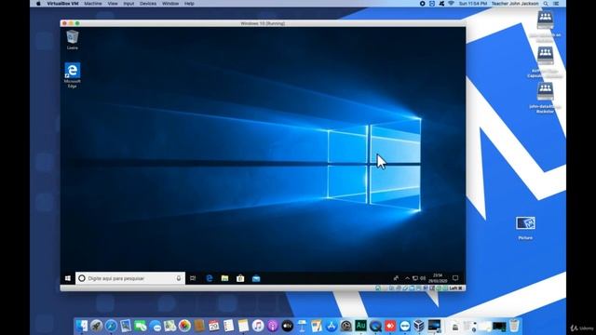Click the Windows taskbar search box
596x335 pixels.
130,278
